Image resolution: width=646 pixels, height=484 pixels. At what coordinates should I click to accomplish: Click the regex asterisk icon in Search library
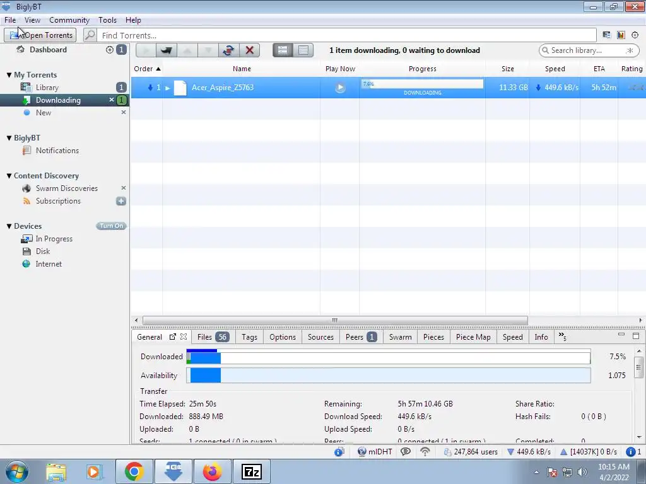point(630,50)
